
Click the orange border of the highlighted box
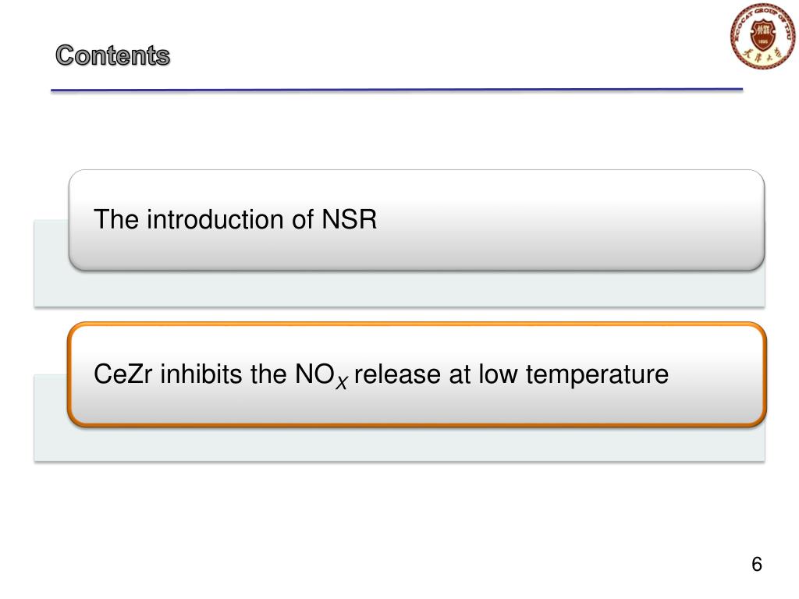pos(417,324)
